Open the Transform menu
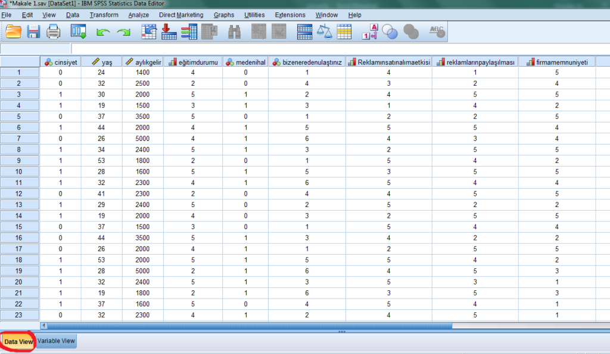 (104, 15)
